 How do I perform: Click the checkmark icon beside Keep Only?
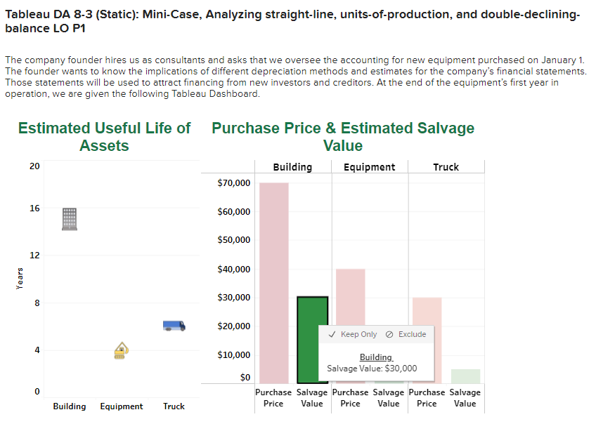click(331, 334)
